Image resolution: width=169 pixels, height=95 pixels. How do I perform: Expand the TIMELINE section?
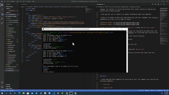pos(8,87)
